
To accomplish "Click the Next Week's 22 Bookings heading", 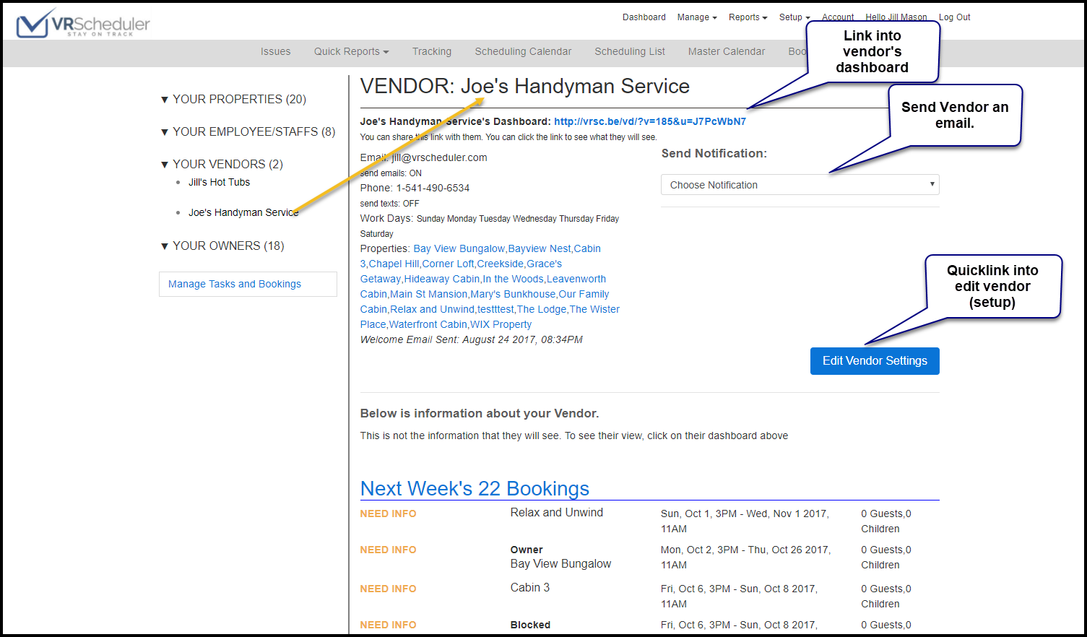I will pyautogui.click(x=475, y=488).
